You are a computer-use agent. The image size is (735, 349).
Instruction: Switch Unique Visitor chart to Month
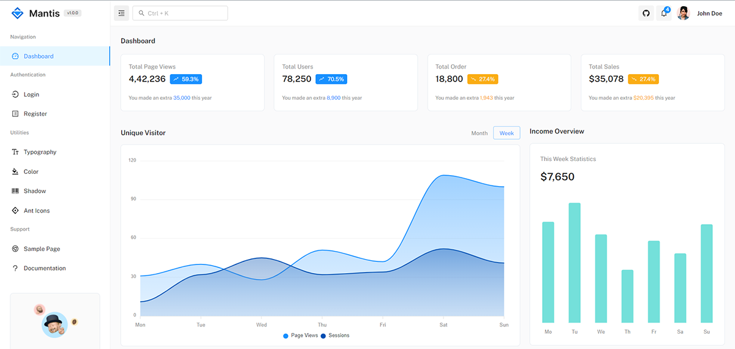[x=480, y=133]
